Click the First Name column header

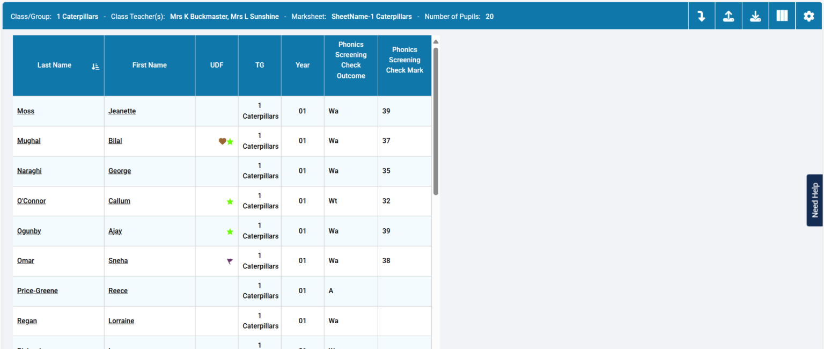point(150,66)
